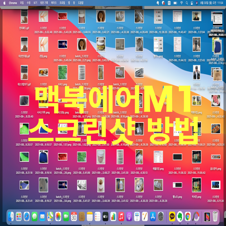Viewport: 226px width, 226px height.
Task: Launch Apple TV from the Dock
Action: tap(105, 216)
